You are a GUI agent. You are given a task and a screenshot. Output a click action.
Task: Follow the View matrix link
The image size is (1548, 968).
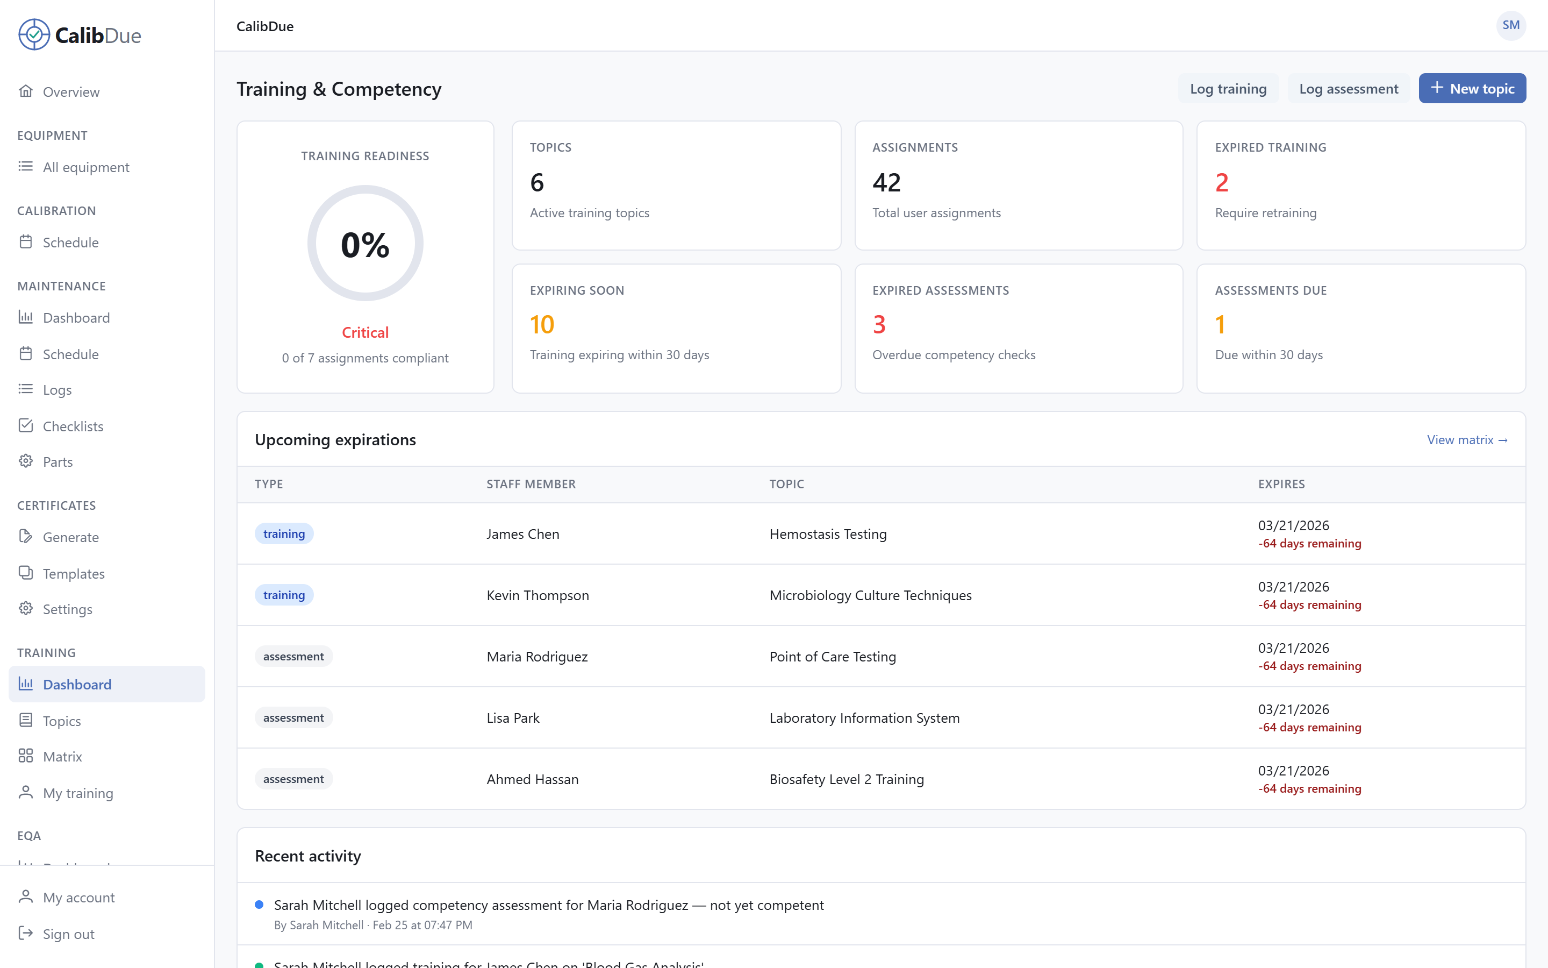[x=1467, y=440]
